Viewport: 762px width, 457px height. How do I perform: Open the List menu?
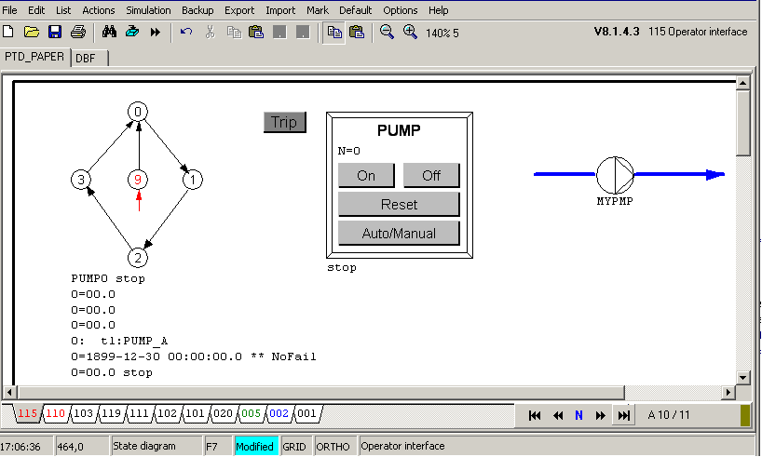63,10
